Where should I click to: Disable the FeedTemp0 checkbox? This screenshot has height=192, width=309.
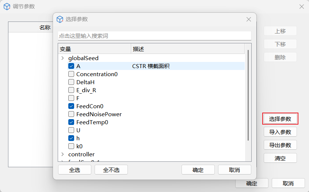[x=71, y=122]
